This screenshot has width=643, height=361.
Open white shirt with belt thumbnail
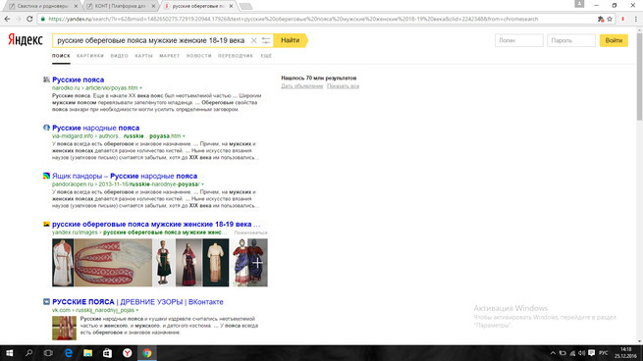(x=63, y=263)
